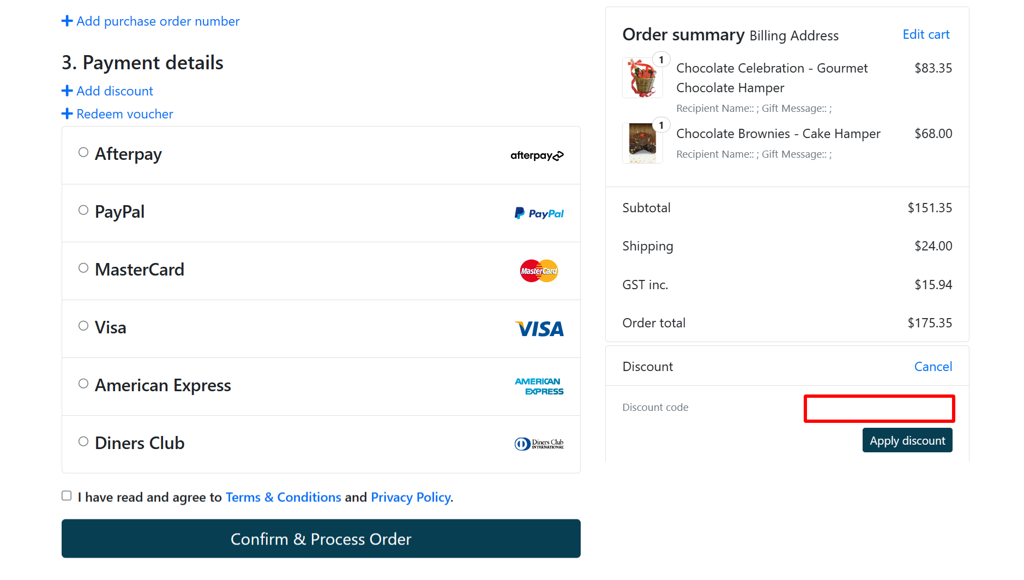The image size is (1024, 580).
Task: Cancel the discount entry
Action: click(x=933, y=366)
